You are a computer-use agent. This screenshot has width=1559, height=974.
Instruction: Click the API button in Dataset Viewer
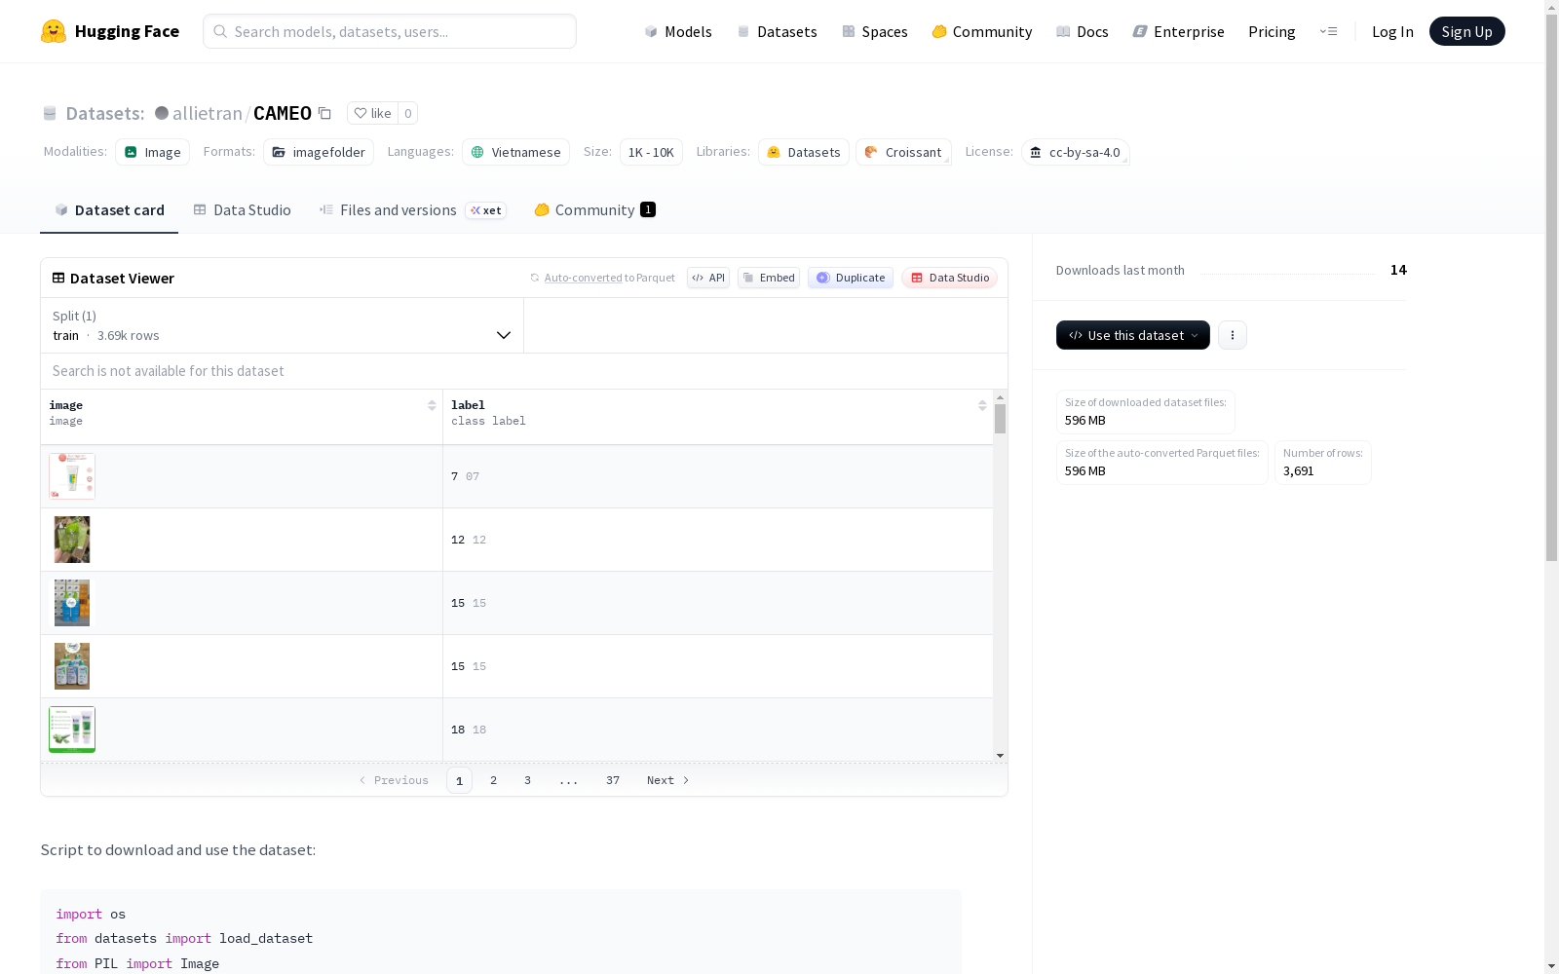[x=708, y=278]
